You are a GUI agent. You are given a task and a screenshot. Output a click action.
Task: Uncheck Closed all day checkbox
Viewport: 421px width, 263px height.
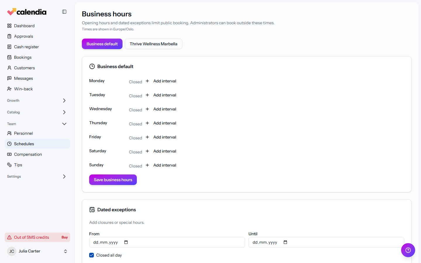coord(92,255)
